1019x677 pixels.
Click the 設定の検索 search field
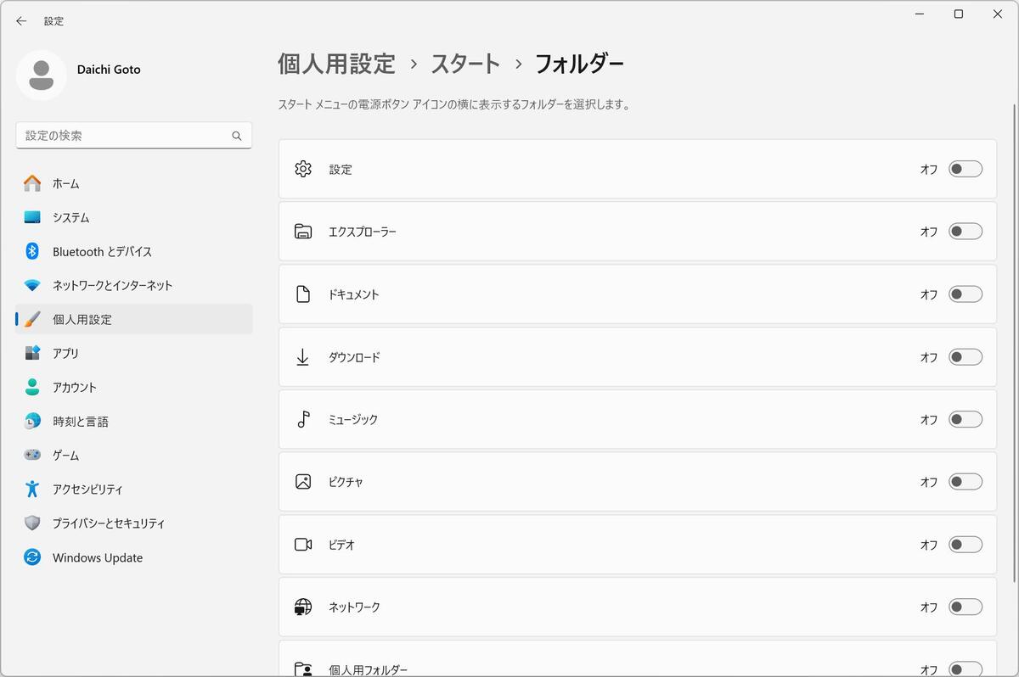pos(134,136)
